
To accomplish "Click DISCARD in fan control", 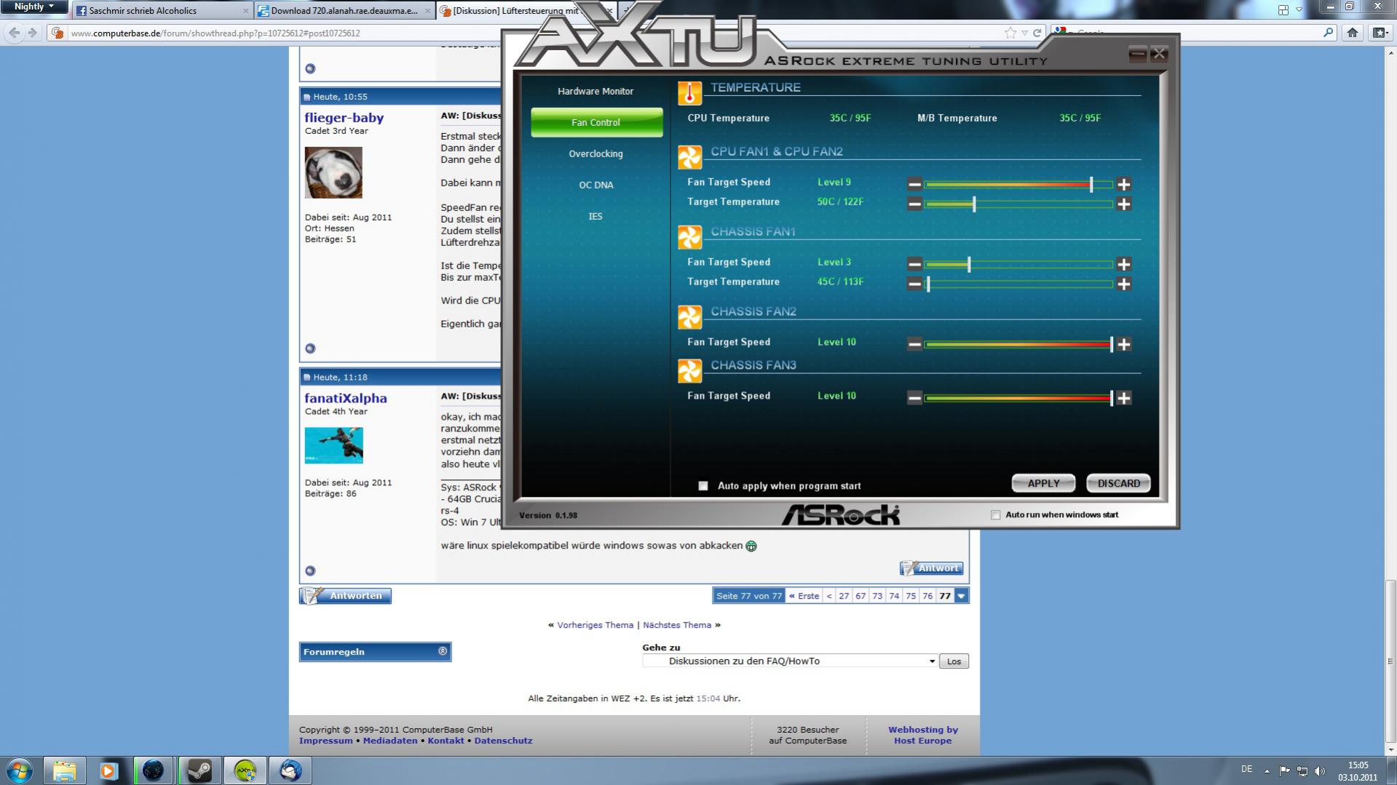I will point(1118,484).
